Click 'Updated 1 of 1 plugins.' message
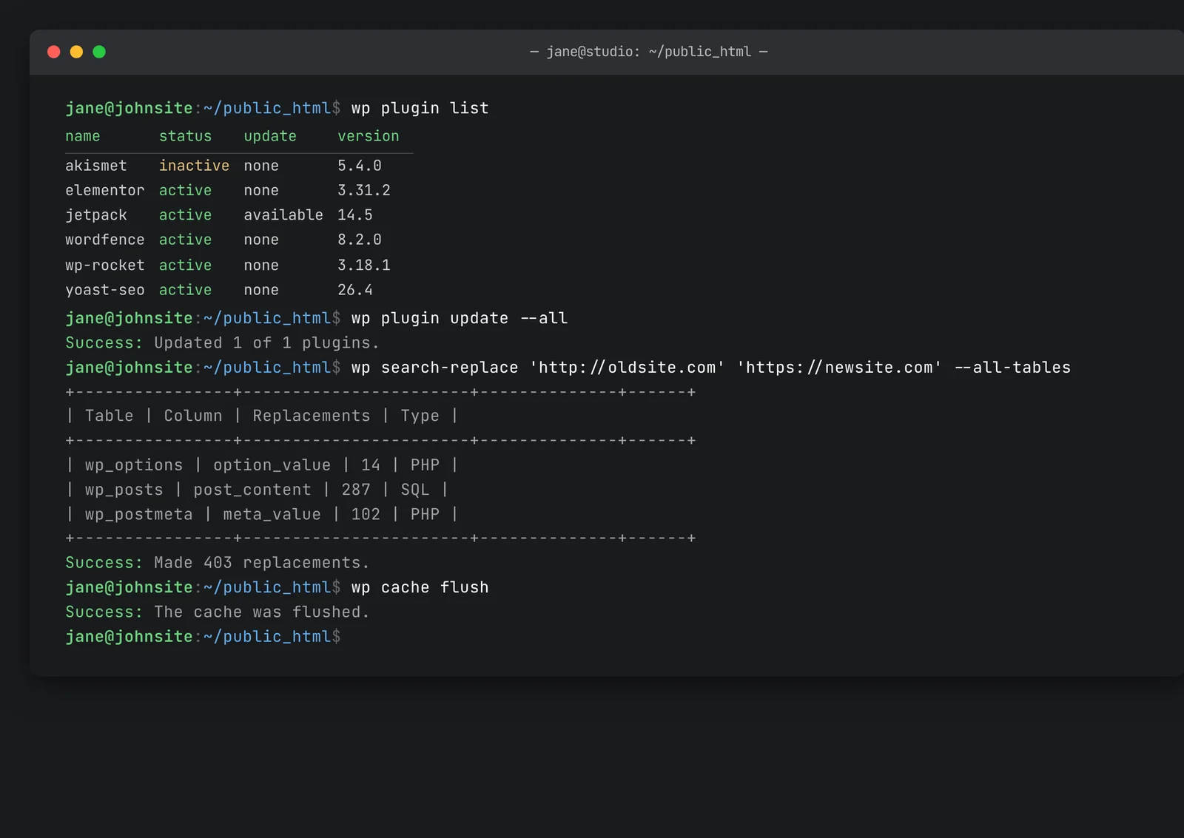The height and width of the screenshot is (838, 1184). [x=266, y=342]
